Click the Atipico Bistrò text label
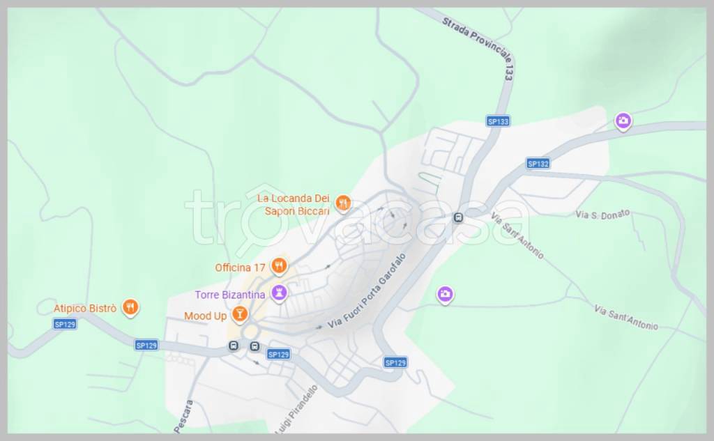 (84, 309)
